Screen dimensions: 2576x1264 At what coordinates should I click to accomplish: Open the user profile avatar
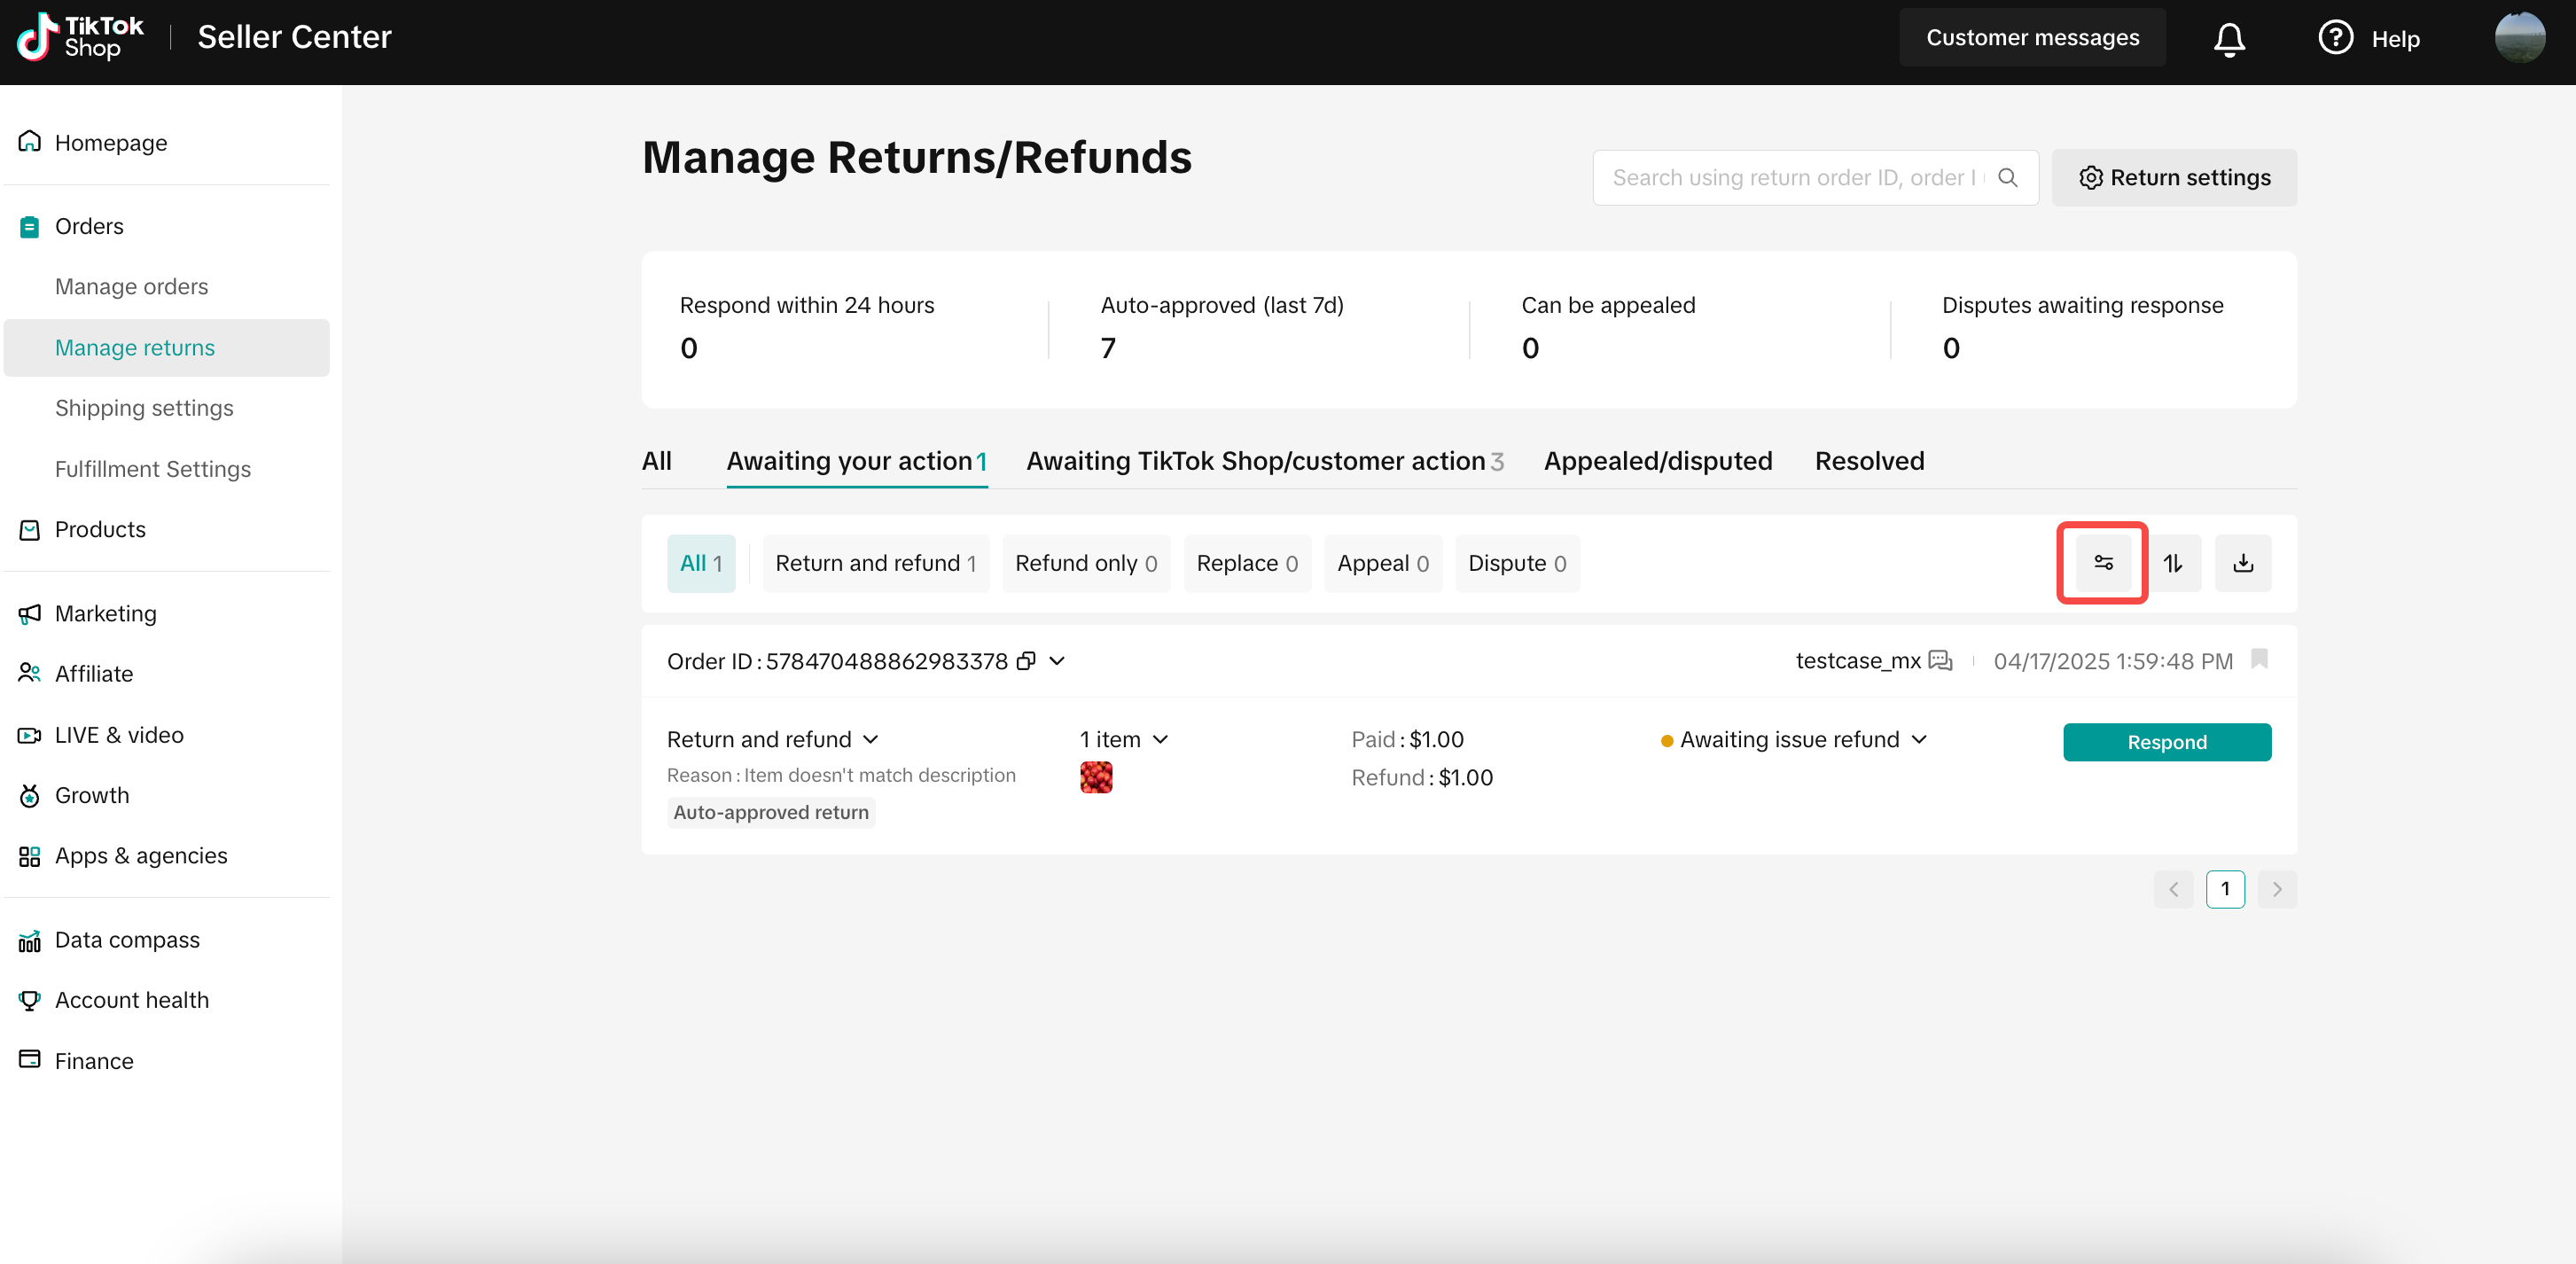pyautogui.click(x=2519, y=38)
